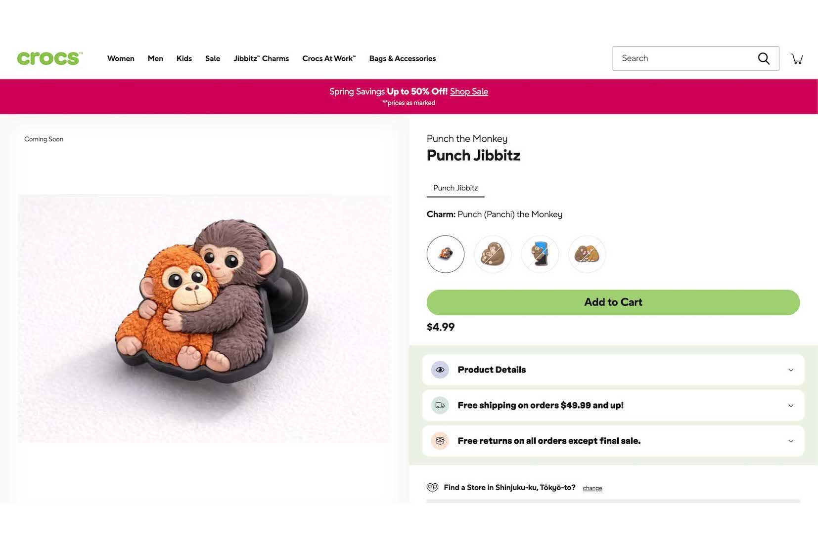Click the Add to Cart button
818x545 pixels.
point(613,302)
